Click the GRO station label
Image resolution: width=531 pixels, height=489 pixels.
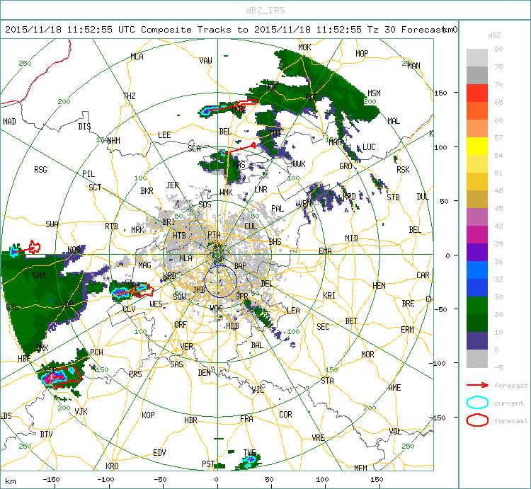[x=346, y=166]
